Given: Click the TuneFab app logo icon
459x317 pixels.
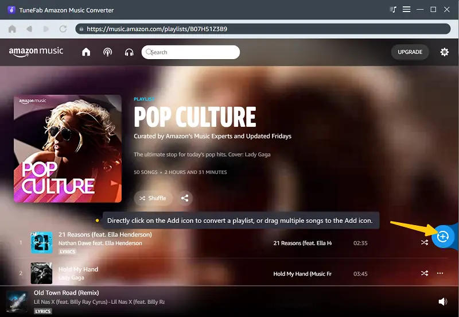Looking at the screenshot, I should coord(11,10).
